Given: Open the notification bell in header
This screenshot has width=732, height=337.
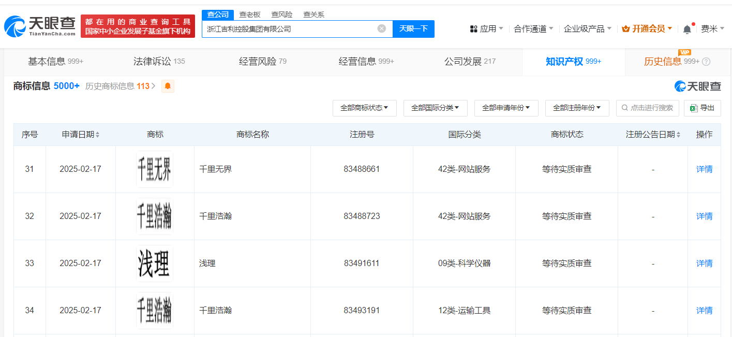Looking at the screenshot, I should (x=687, y=29).
